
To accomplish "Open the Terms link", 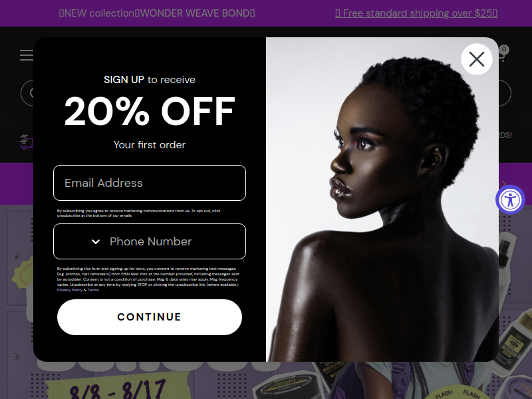I will 93,290.
